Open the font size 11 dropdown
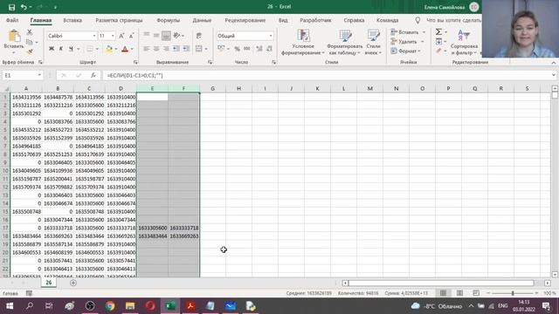Screen dimensions: 559x314 click(113, 36)
